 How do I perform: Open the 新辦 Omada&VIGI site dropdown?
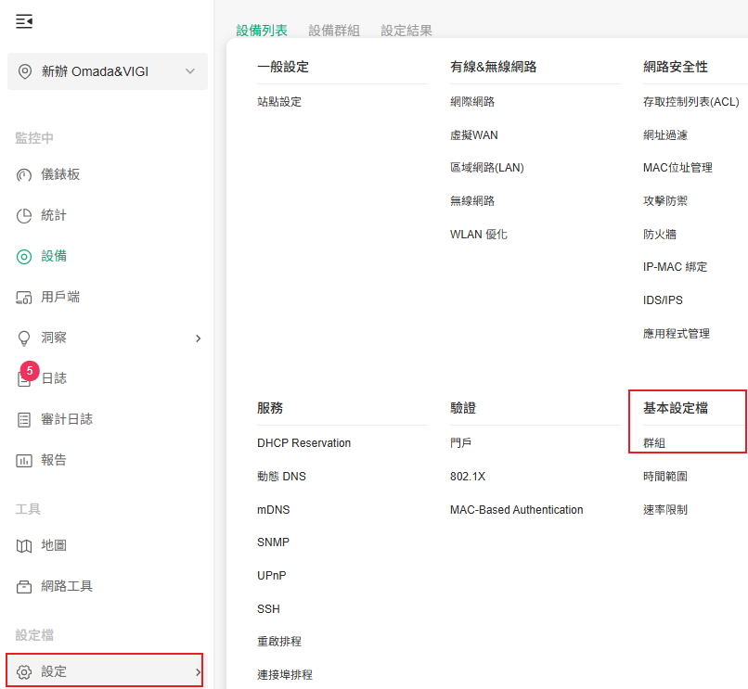[108, 71]
